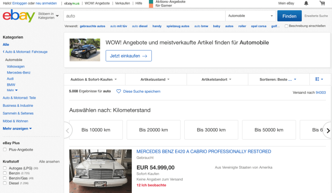Click related search auto bmw
This screenshot has width=332, height=193.
click(201, 26)
